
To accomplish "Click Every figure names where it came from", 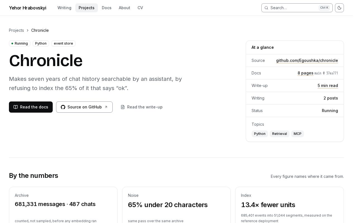I will tap(307, 176).
